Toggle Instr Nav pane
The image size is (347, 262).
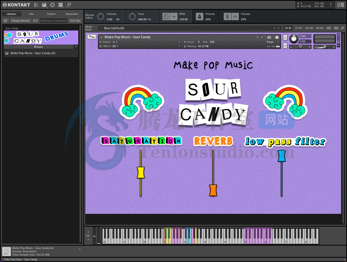(x=75, y=21)
